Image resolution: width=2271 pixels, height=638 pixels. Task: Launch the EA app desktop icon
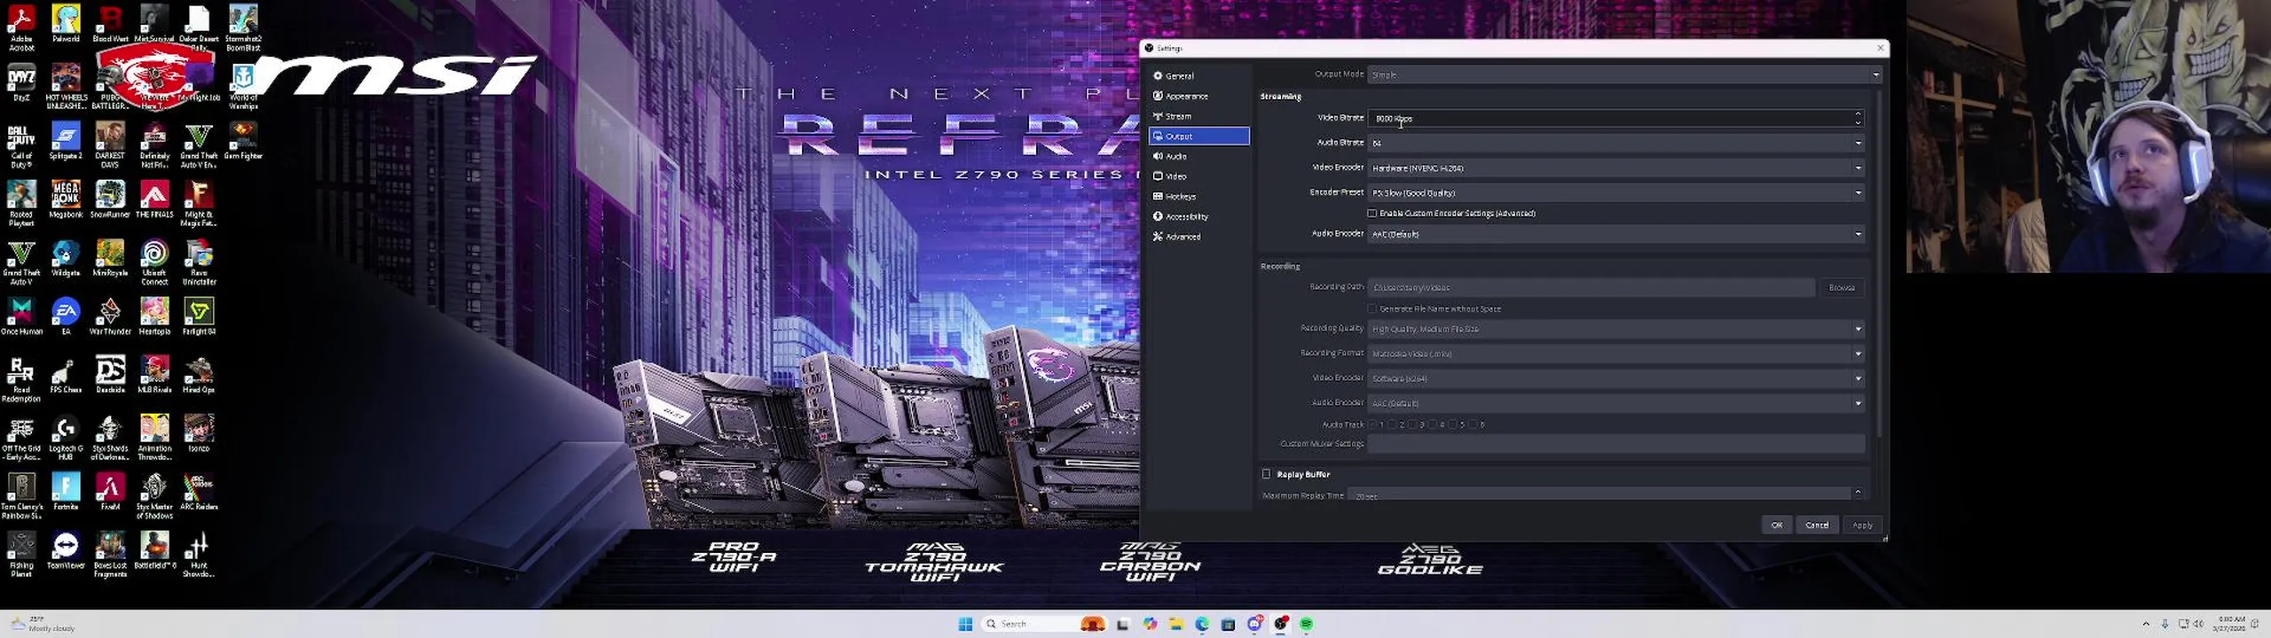(66, 316)
